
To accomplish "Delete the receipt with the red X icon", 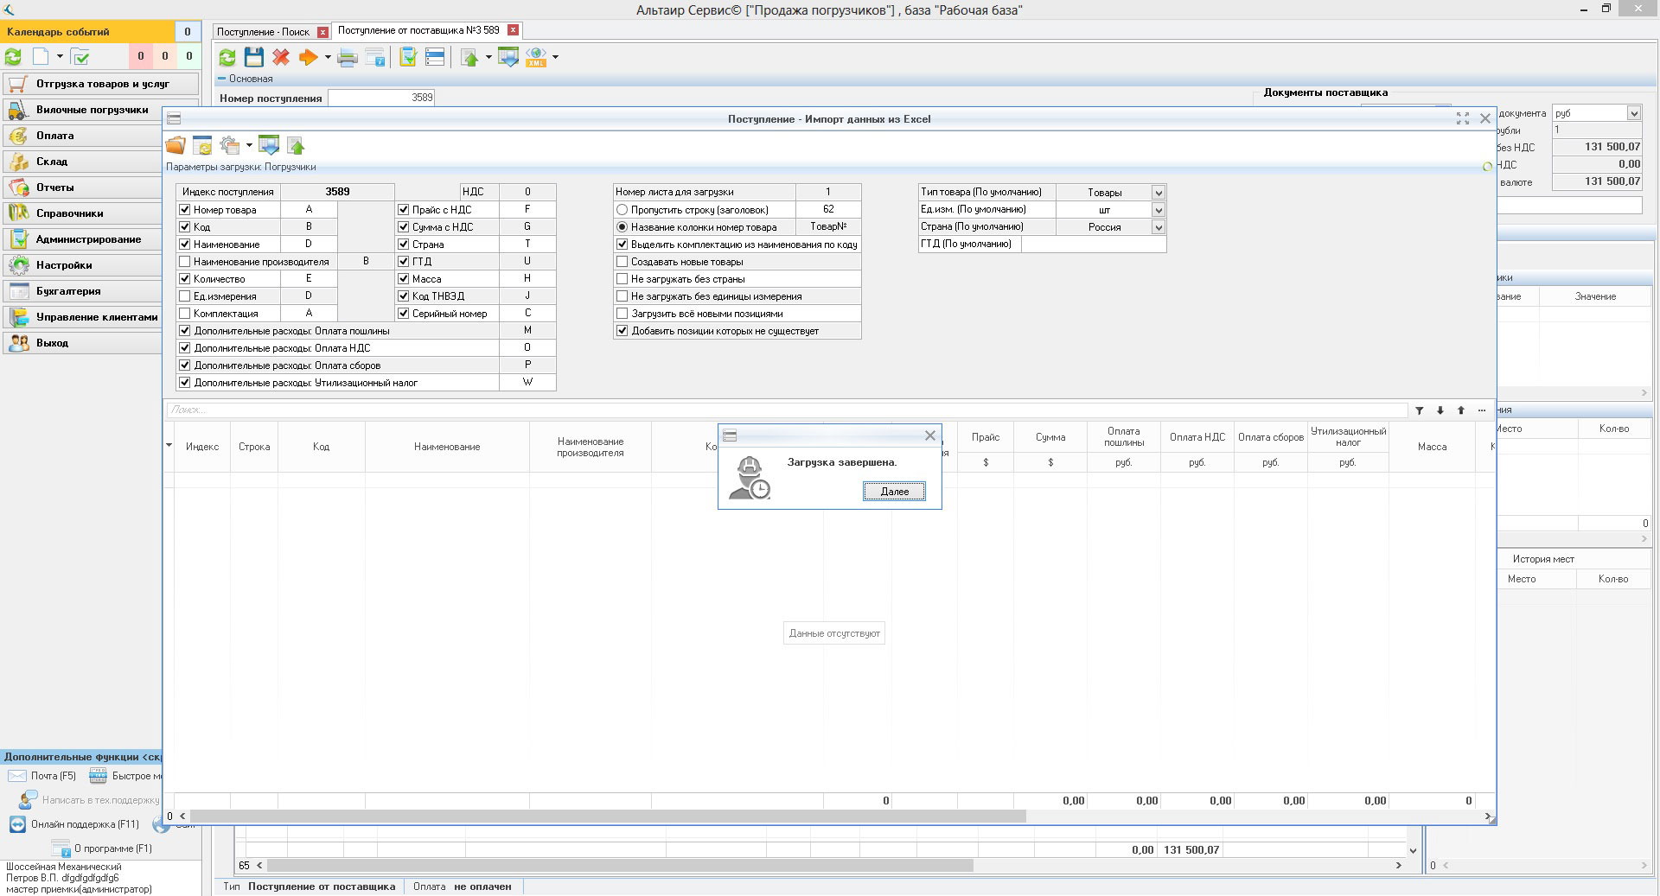I will [x=280, y=58].
